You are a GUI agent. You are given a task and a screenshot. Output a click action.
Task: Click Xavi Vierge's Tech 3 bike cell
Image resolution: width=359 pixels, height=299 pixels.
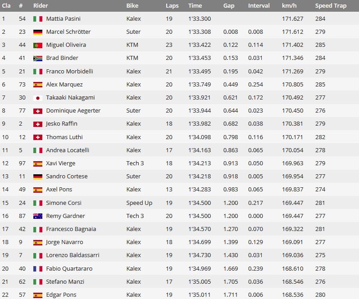pyautogui.click(x=135, y=163)
